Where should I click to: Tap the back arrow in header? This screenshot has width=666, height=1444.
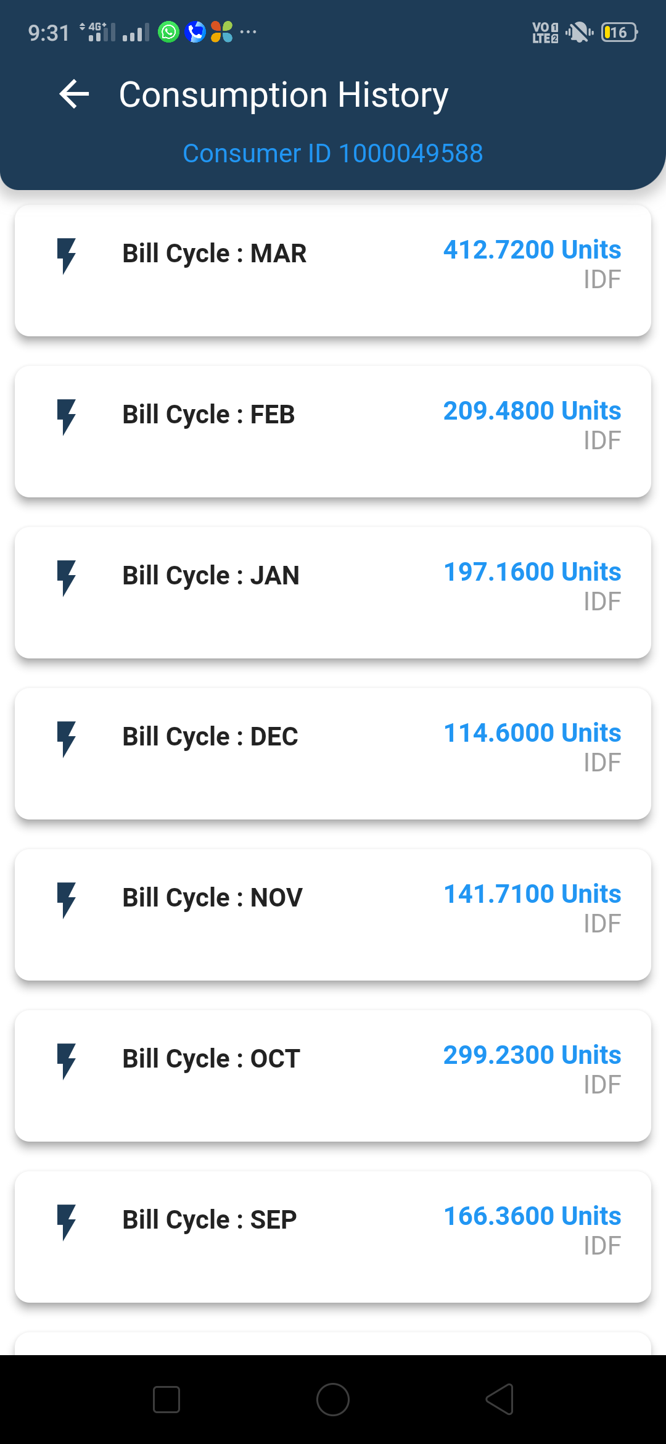click(75, 94)
